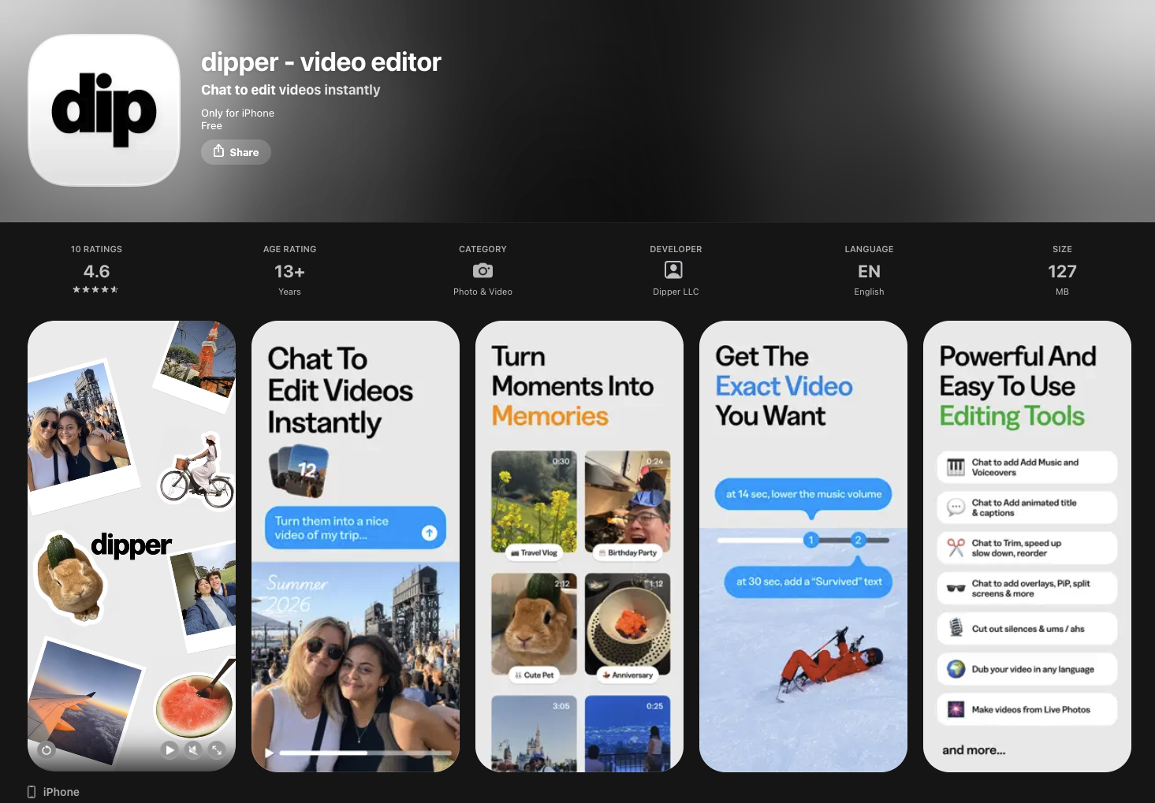Click the Photo & Video camera icon
The image size is (1155, 803).
482,270
